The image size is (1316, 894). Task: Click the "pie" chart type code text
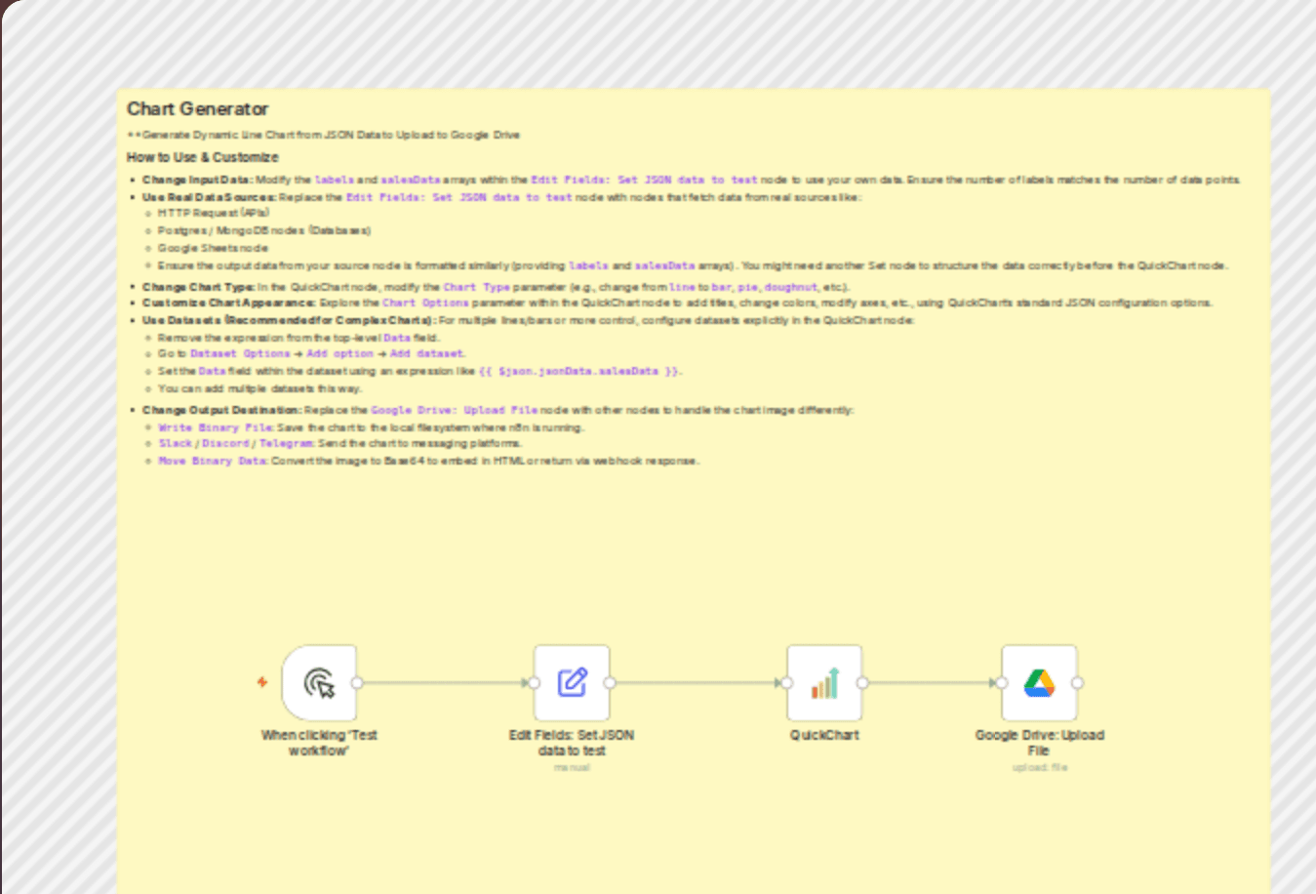[747, 287]
